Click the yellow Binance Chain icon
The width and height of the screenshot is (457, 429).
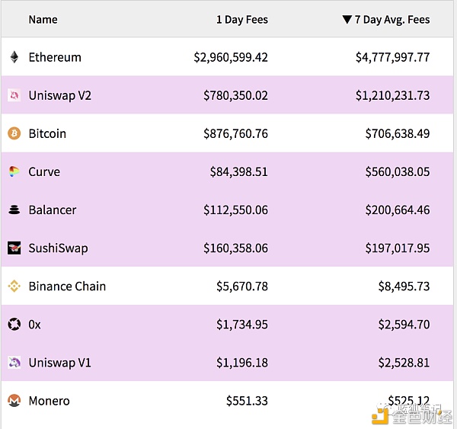click(14, 287)
